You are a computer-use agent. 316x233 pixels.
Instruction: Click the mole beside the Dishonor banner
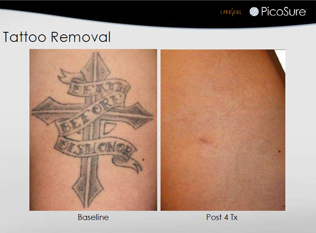coord(143,160)
